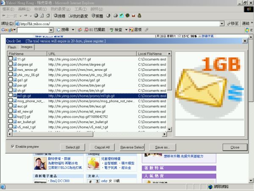Click the 1GB mail preview image
Screen dimensions: 254x191
click(210, 86)
